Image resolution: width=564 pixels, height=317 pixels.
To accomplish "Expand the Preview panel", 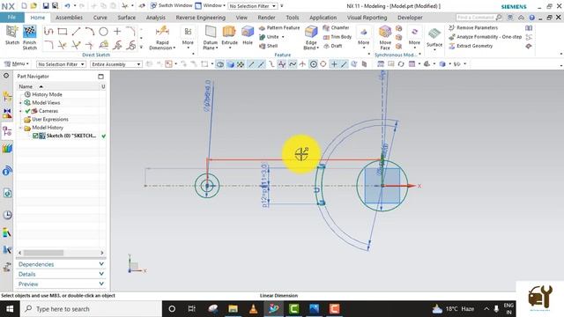I will point(61,284).
